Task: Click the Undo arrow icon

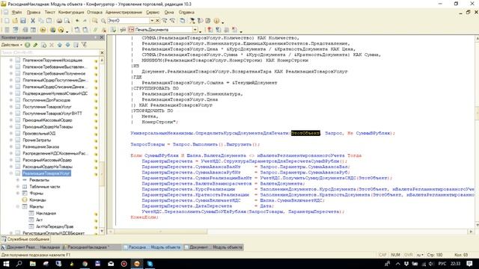Action: click(77, 21)
